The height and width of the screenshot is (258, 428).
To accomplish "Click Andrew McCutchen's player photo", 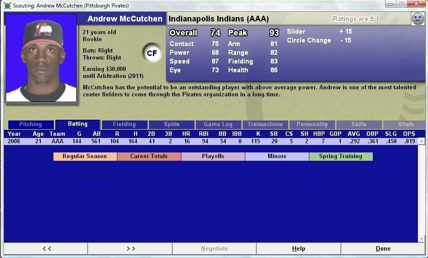I will [x=41, y=57].
